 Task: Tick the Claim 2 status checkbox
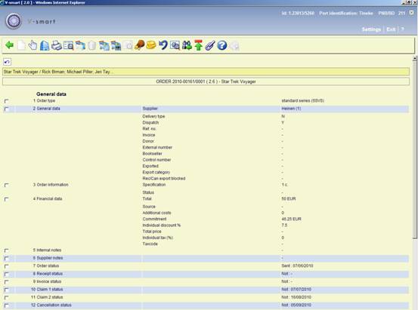(6, 297)
